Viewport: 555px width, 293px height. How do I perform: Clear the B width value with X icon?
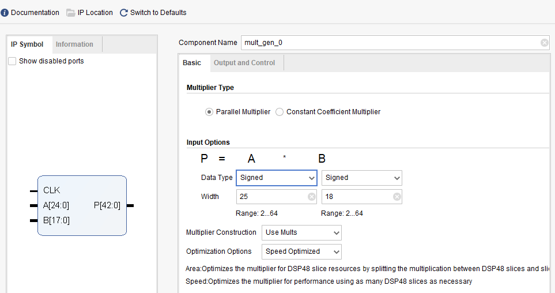(397, 197)
